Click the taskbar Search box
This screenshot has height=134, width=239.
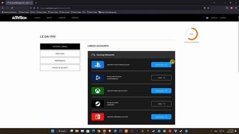tap(62, 131)
